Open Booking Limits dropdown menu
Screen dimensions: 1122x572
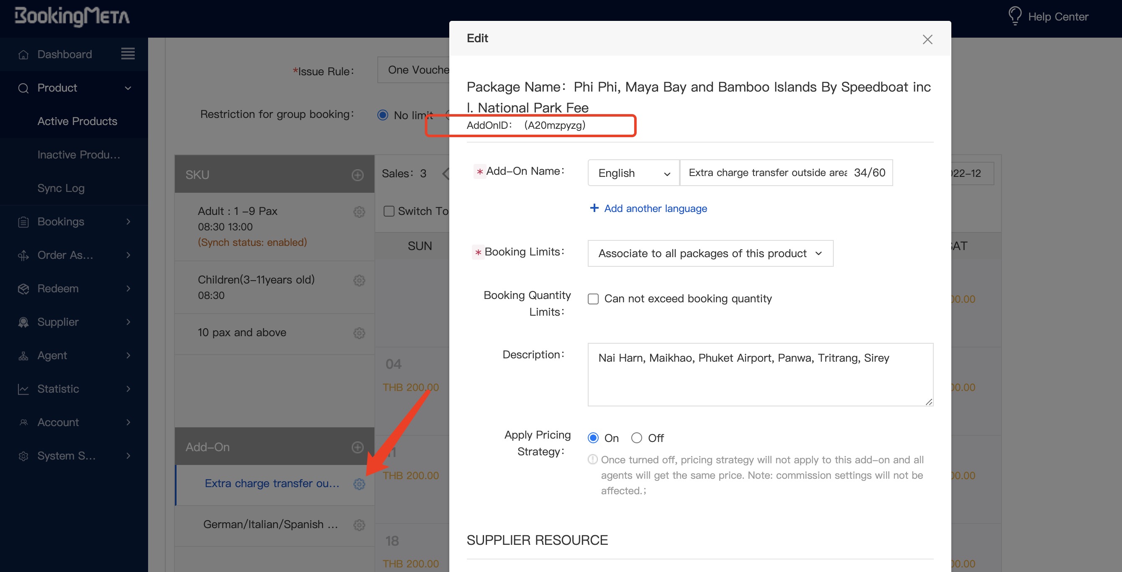tap(710, 253)
